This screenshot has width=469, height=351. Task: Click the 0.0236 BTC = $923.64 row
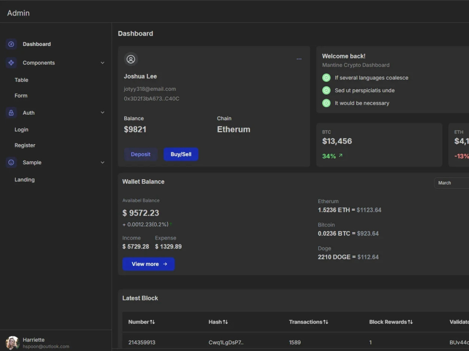coord(348,234)
